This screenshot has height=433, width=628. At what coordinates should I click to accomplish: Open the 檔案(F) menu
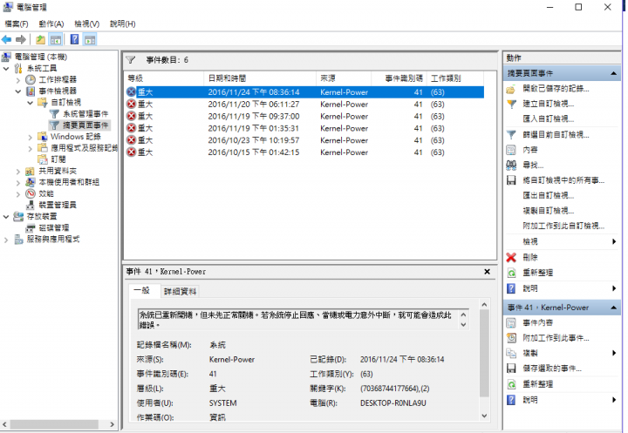[17, 24]
